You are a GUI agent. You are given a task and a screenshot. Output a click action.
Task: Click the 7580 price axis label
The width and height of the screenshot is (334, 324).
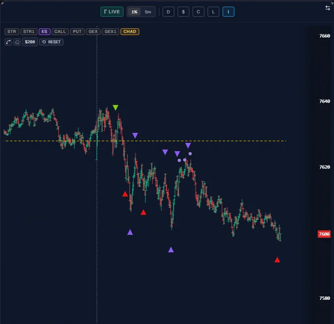tap(324, 298)
